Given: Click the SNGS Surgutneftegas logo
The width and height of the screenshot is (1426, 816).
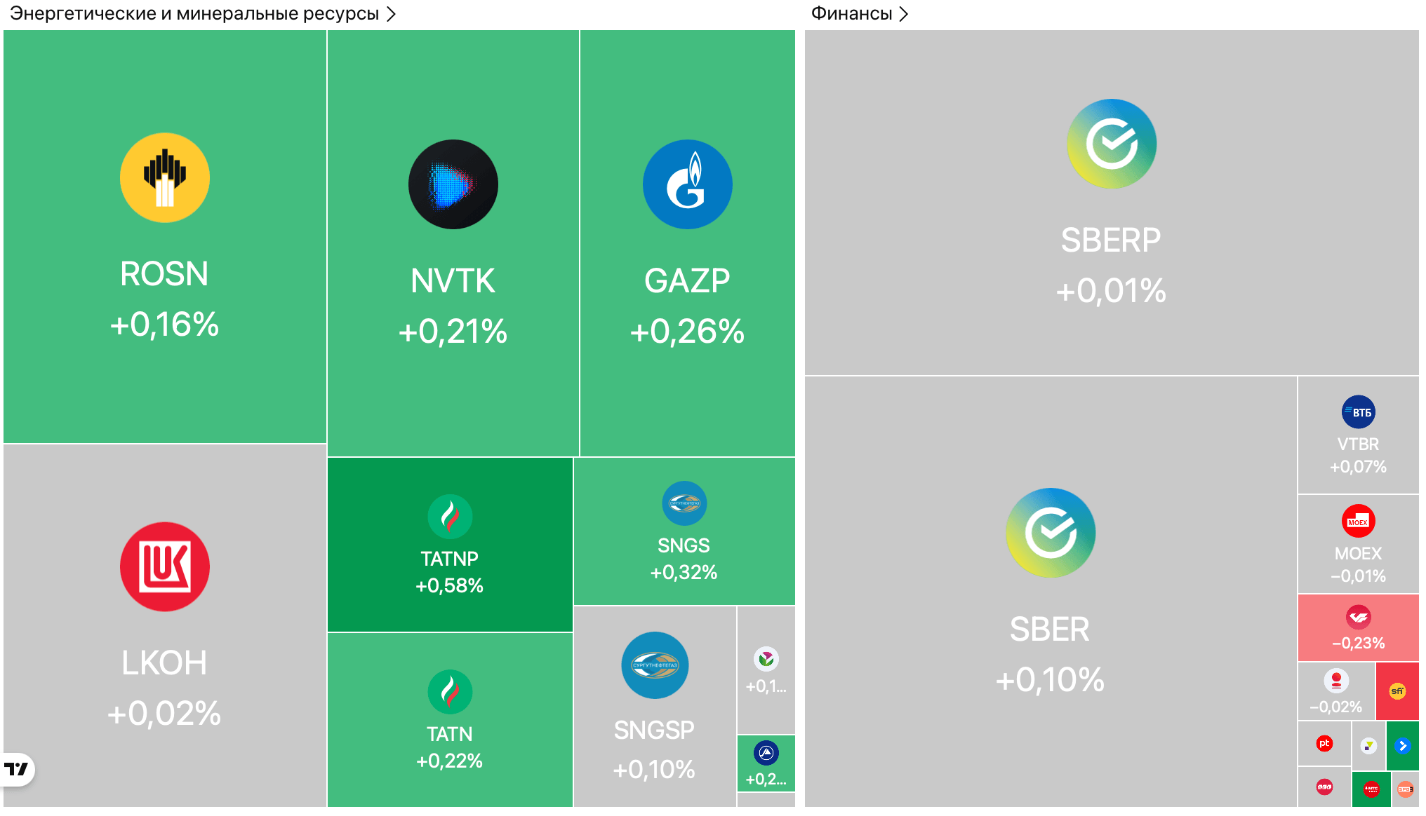Looking at the screenshot, I should coord(684,503).
